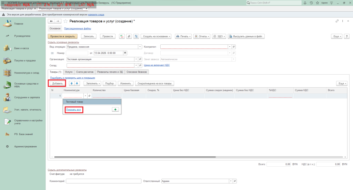Viewport: 353px width, 190px height.
Task: Click the green plus create button
Action: point(115,109)
